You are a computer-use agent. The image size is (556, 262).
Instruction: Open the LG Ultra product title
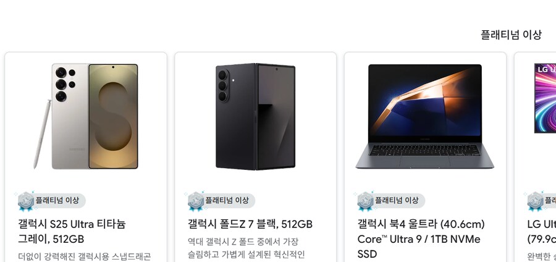(541, 232)
